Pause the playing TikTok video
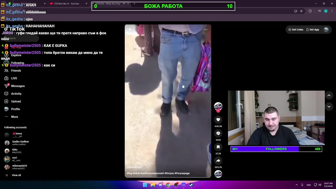Viewport: 336px width, 189px height. [x=168, y=101]
